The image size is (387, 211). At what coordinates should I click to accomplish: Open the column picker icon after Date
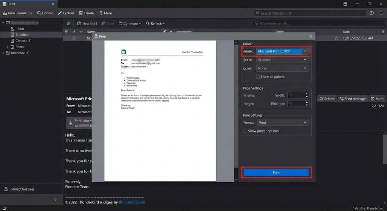383,32
